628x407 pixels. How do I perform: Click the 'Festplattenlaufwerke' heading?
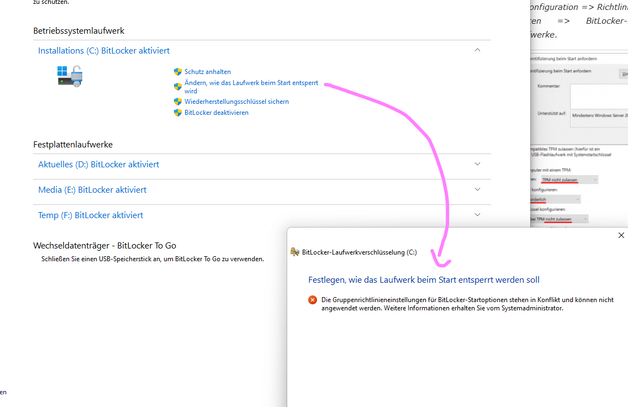pyautogui.click(x=73, y=145)
